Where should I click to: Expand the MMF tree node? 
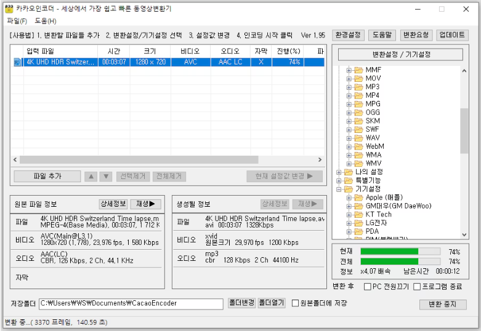[x=349, y=70]
